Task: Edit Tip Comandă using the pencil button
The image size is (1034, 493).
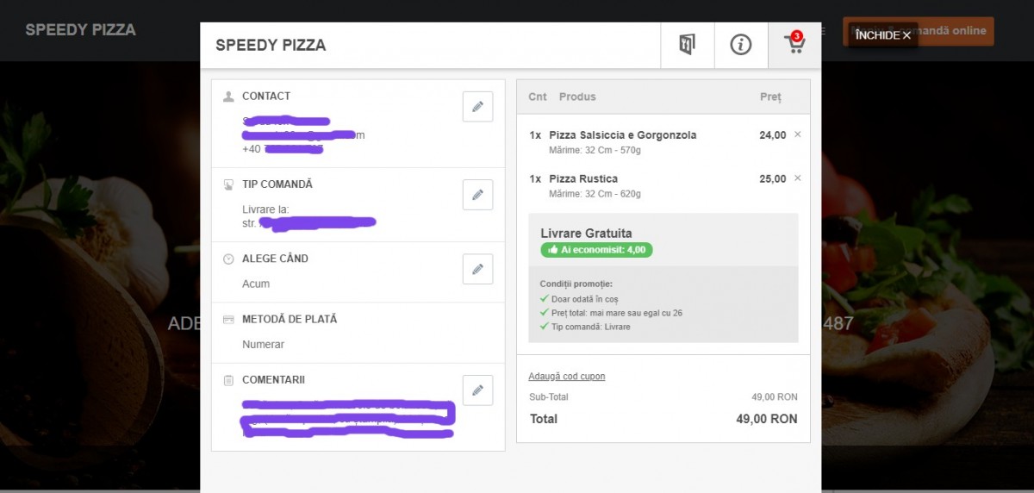Action: [477, 195]
